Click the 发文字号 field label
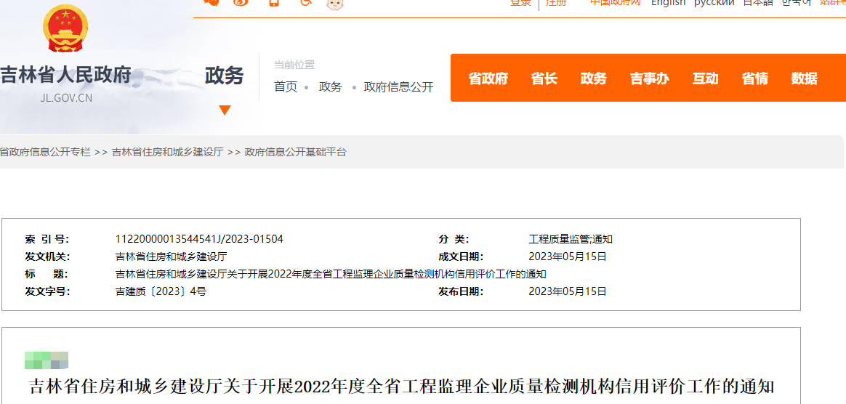The width and height of the screenshot is (846, 404). [47, 292]
